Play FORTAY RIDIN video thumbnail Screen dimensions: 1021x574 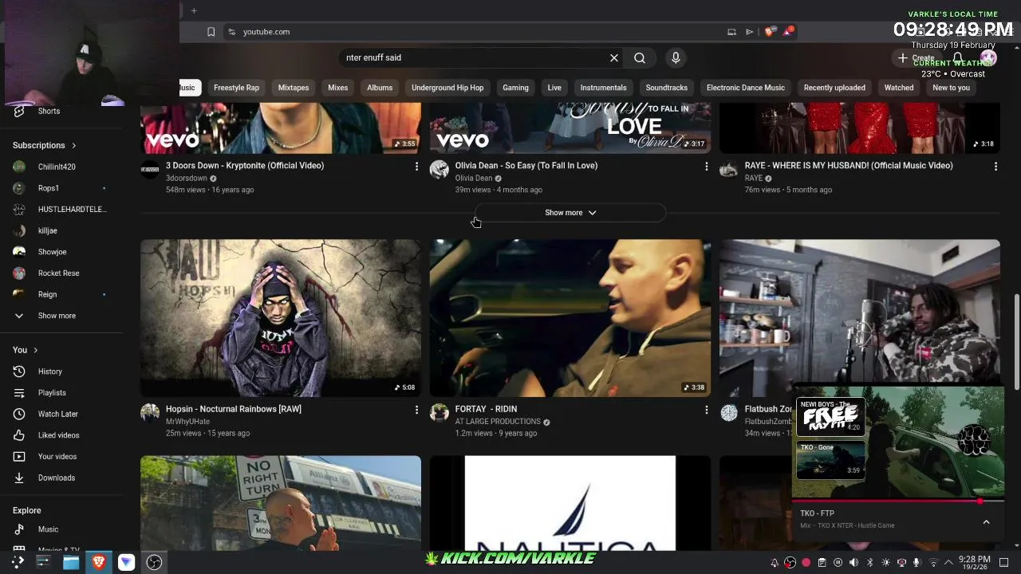point(570,318)
